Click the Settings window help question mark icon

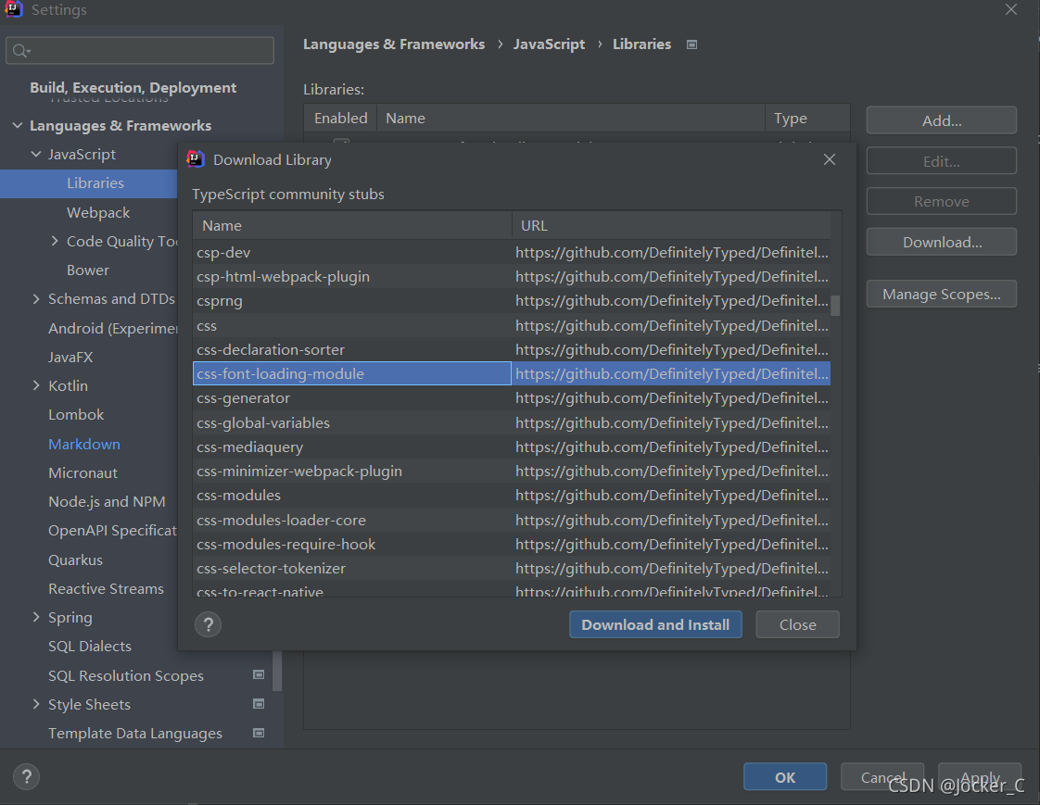click(27, 776)
